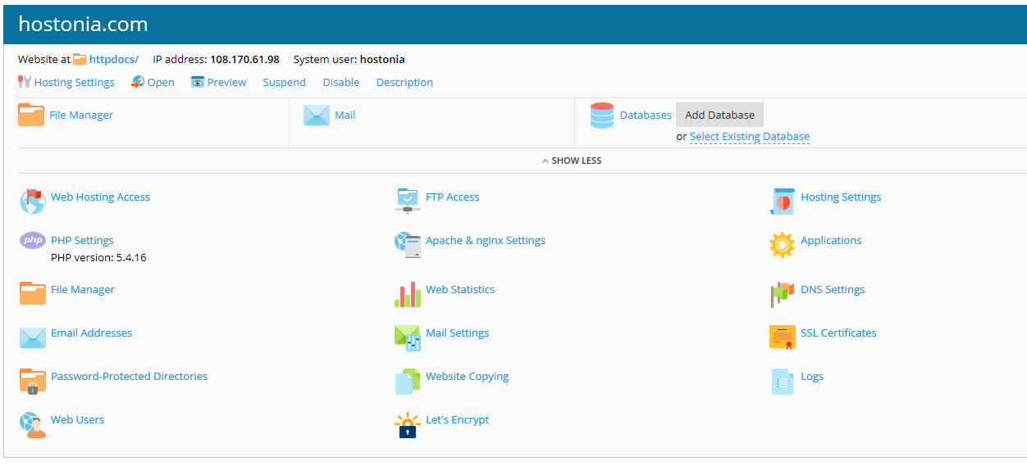Screen dimensions: 1027x466
Task: Open the top File Manager link
Action: click(81, 115)
